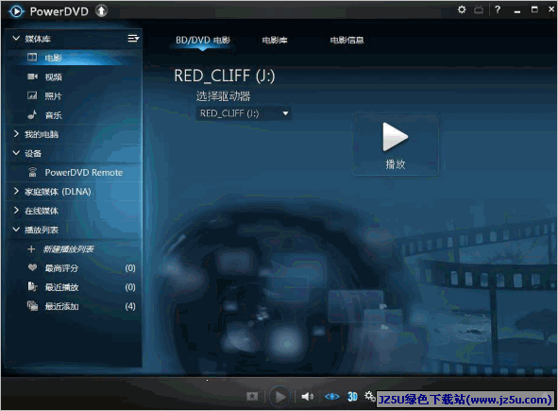Switch to the 电影库 tab
This screenshot has height=411, width=558.
tap(275, 41)
